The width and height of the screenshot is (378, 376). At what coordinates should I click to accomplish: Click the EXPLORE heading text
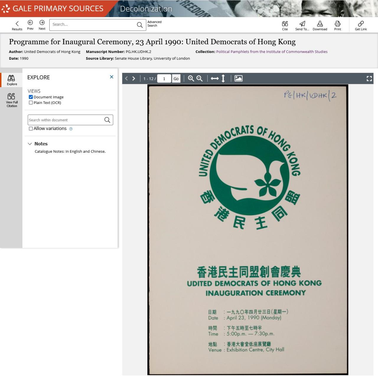coord(39,77)
